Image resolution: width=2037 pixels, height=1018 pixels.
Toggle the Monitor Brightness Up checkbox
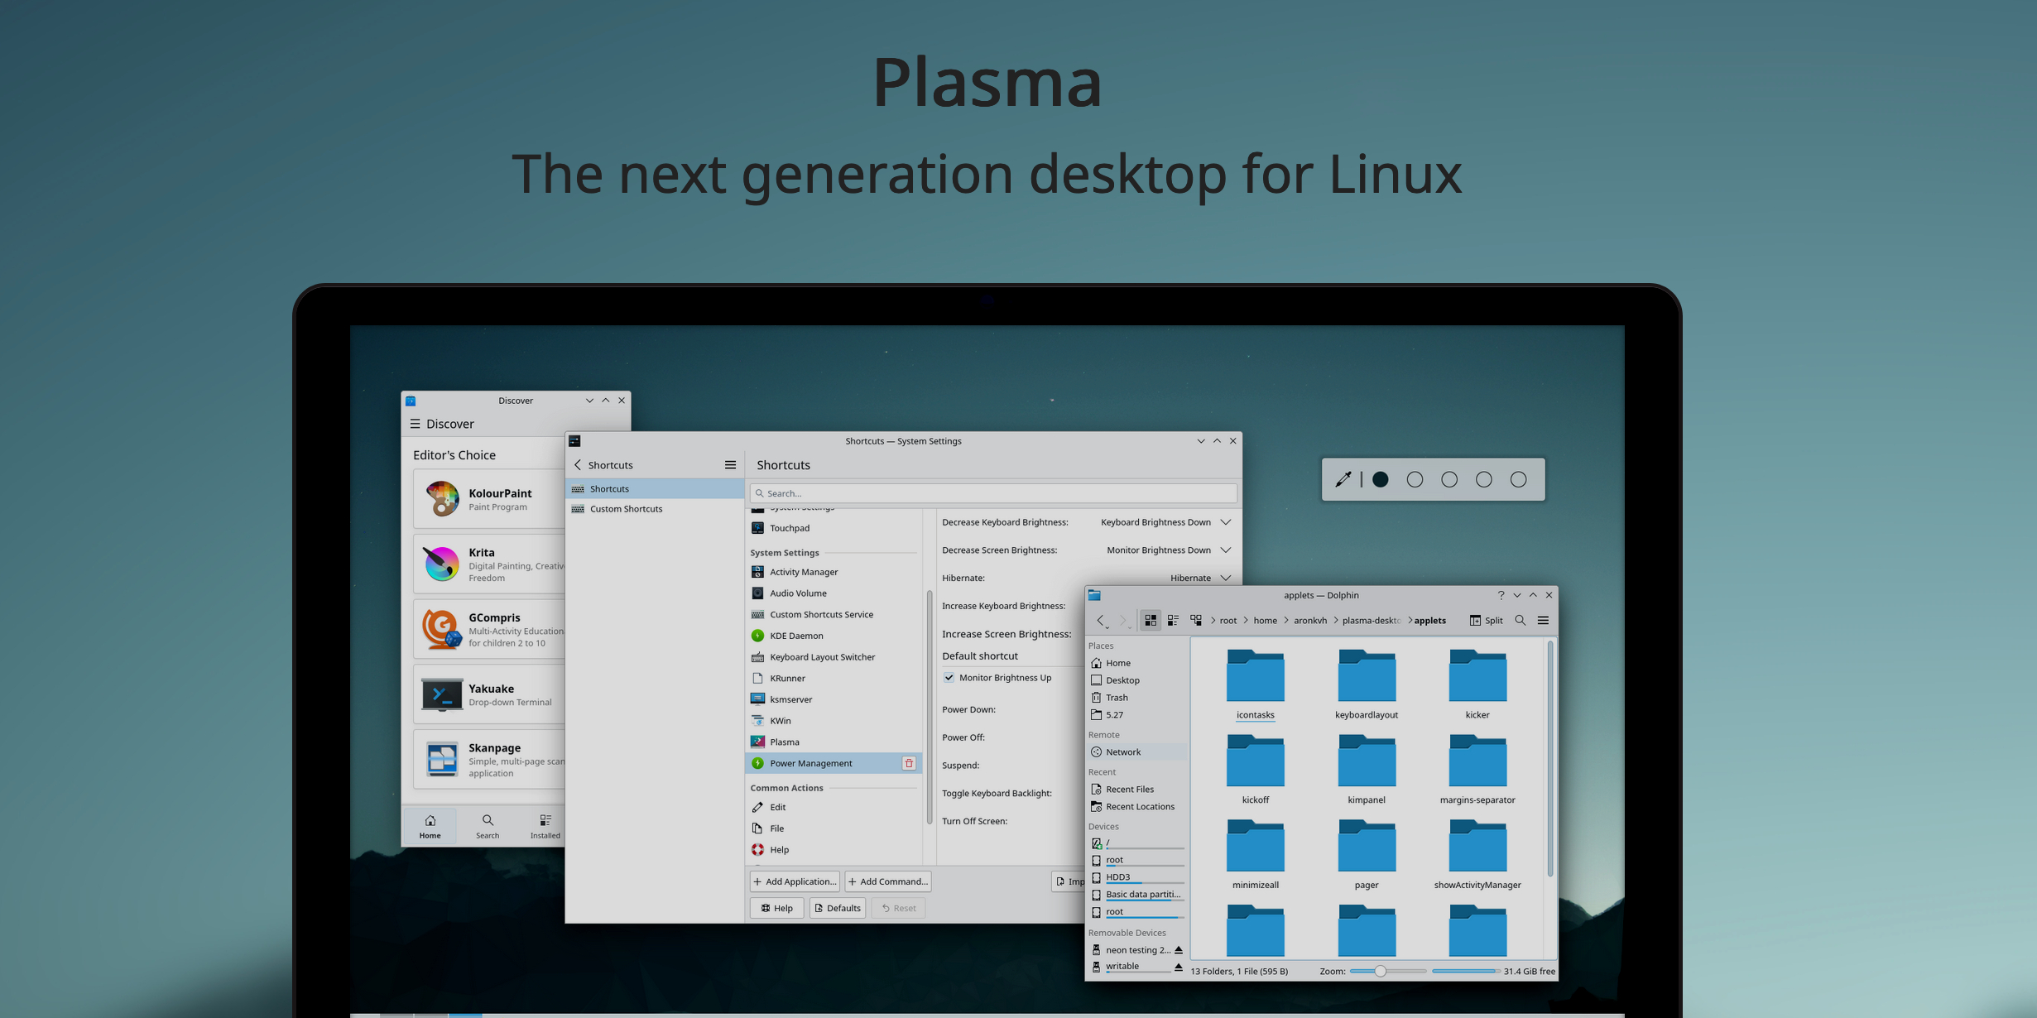[x=949, y=677]
